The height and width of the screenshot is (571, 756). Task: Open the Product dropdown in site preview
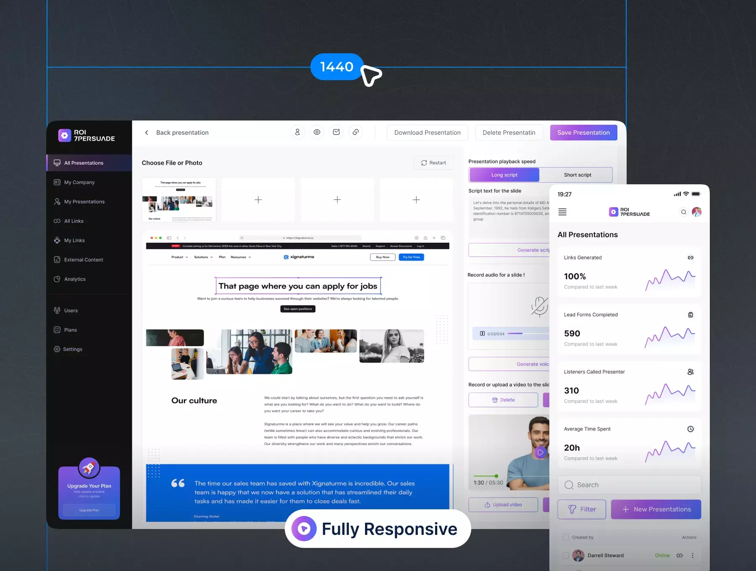[179, 257]
